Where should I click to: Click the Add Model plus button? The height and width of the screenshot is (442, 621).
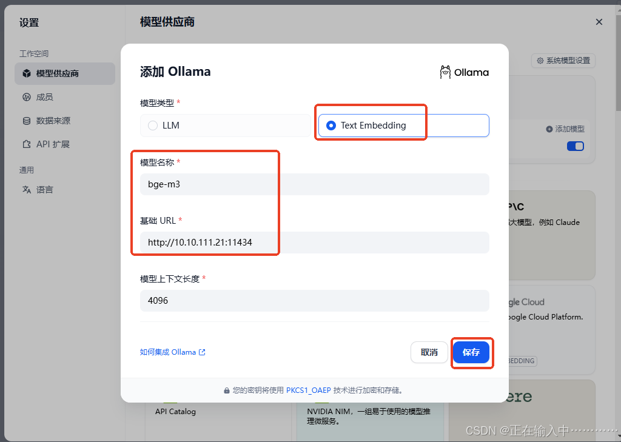click(x=565, y=129)
